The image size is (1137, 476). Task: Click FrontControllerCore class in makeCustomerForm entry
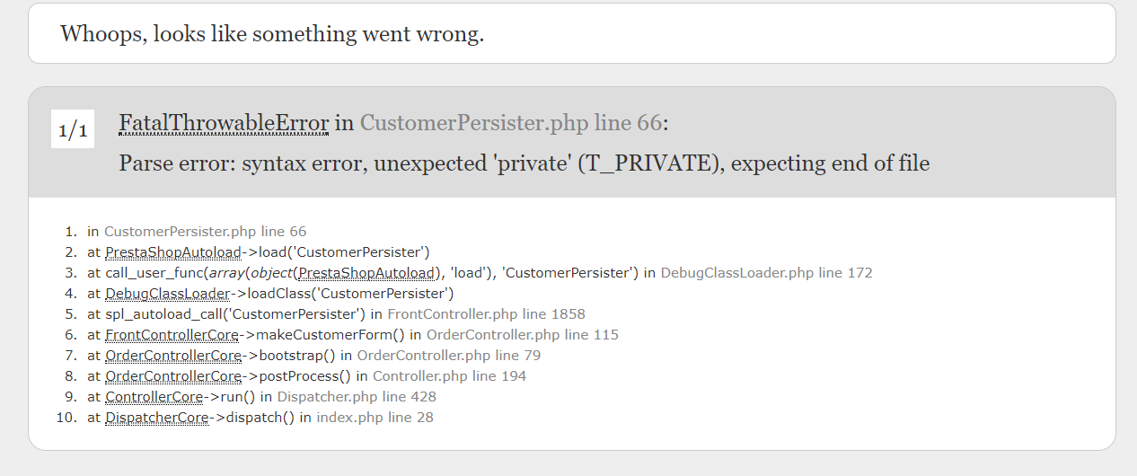pyautogui.click(x=172, y=335)
